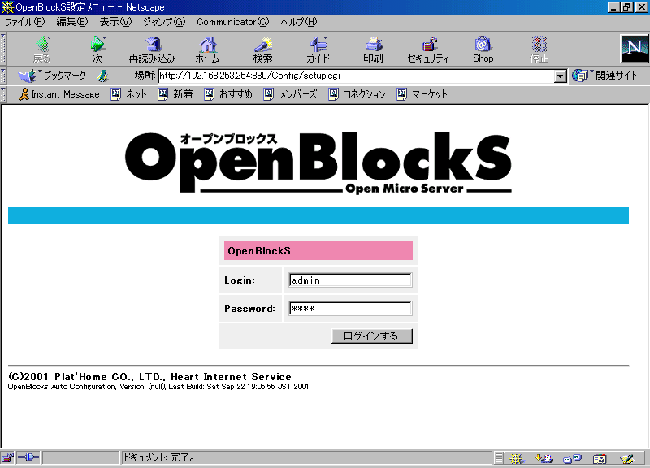Click the OpenBlocks Auto Configuration version line

(158, 386)
